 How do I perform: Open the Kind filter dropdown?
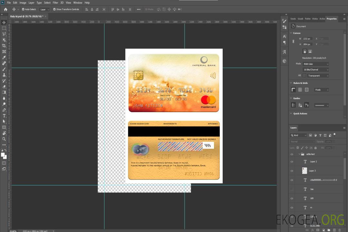point(298,135)
